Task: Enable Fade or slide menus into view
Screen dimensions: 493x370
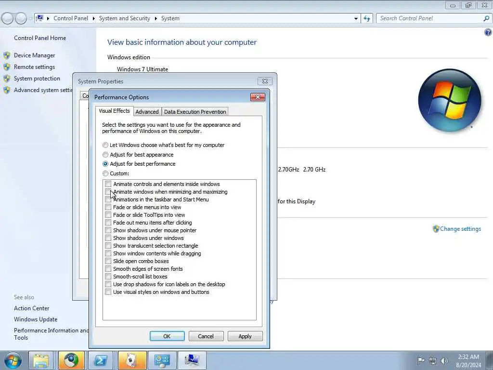Action: (x=108, y=207)
